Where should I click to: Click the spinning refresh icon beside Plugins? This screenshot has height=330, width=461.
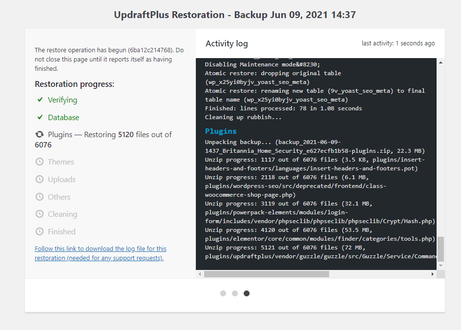40,134
